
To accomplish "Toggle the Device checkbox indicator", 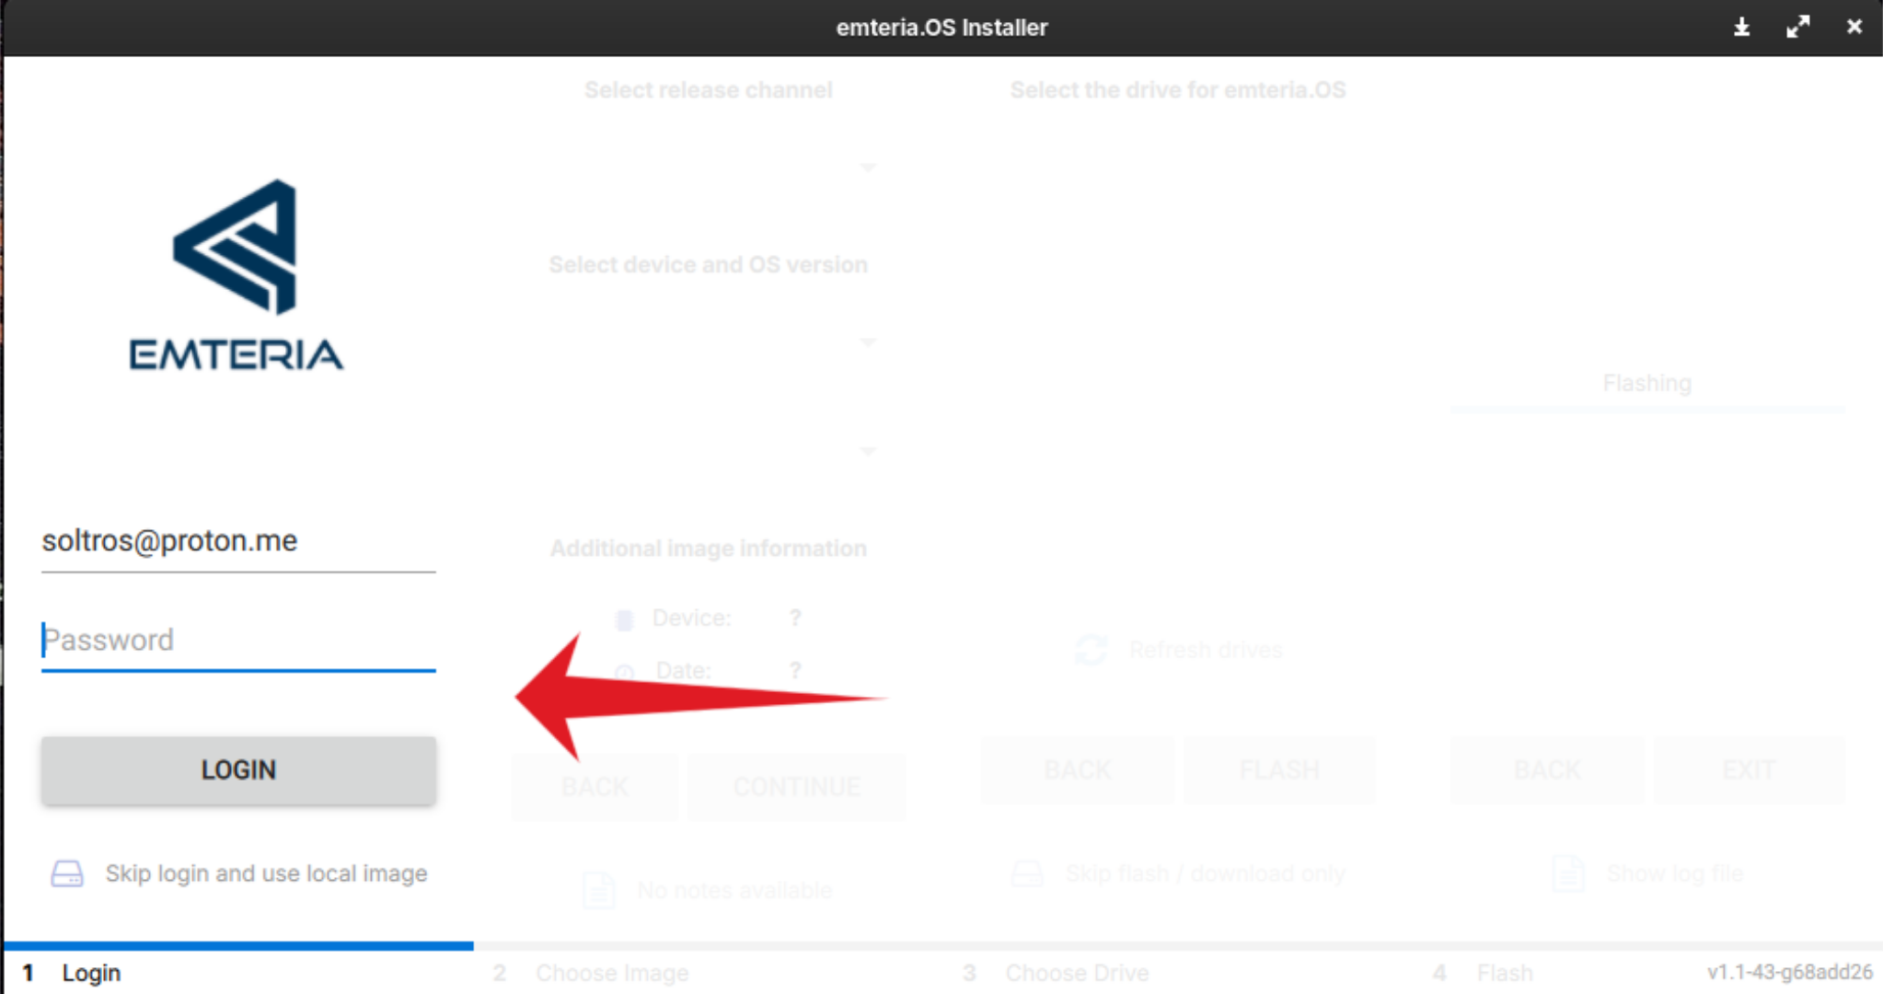I will [x=627, y=617].
